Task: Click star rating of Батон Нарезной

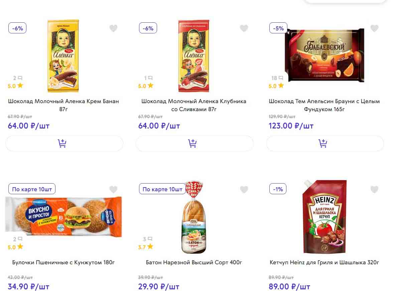Action: click(146, 247)
